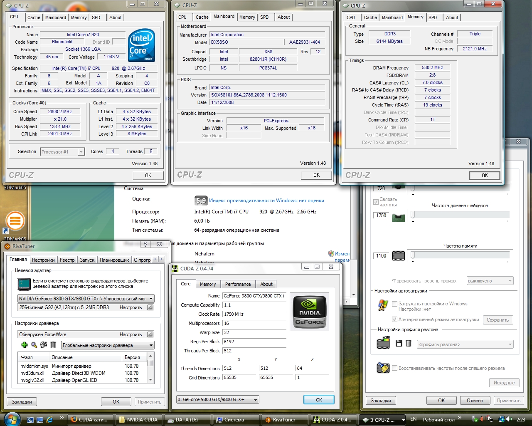The image size is (532, 426).
Task: Switch to Performance tab in CUDA-Z
Action: tap(238, 284)
